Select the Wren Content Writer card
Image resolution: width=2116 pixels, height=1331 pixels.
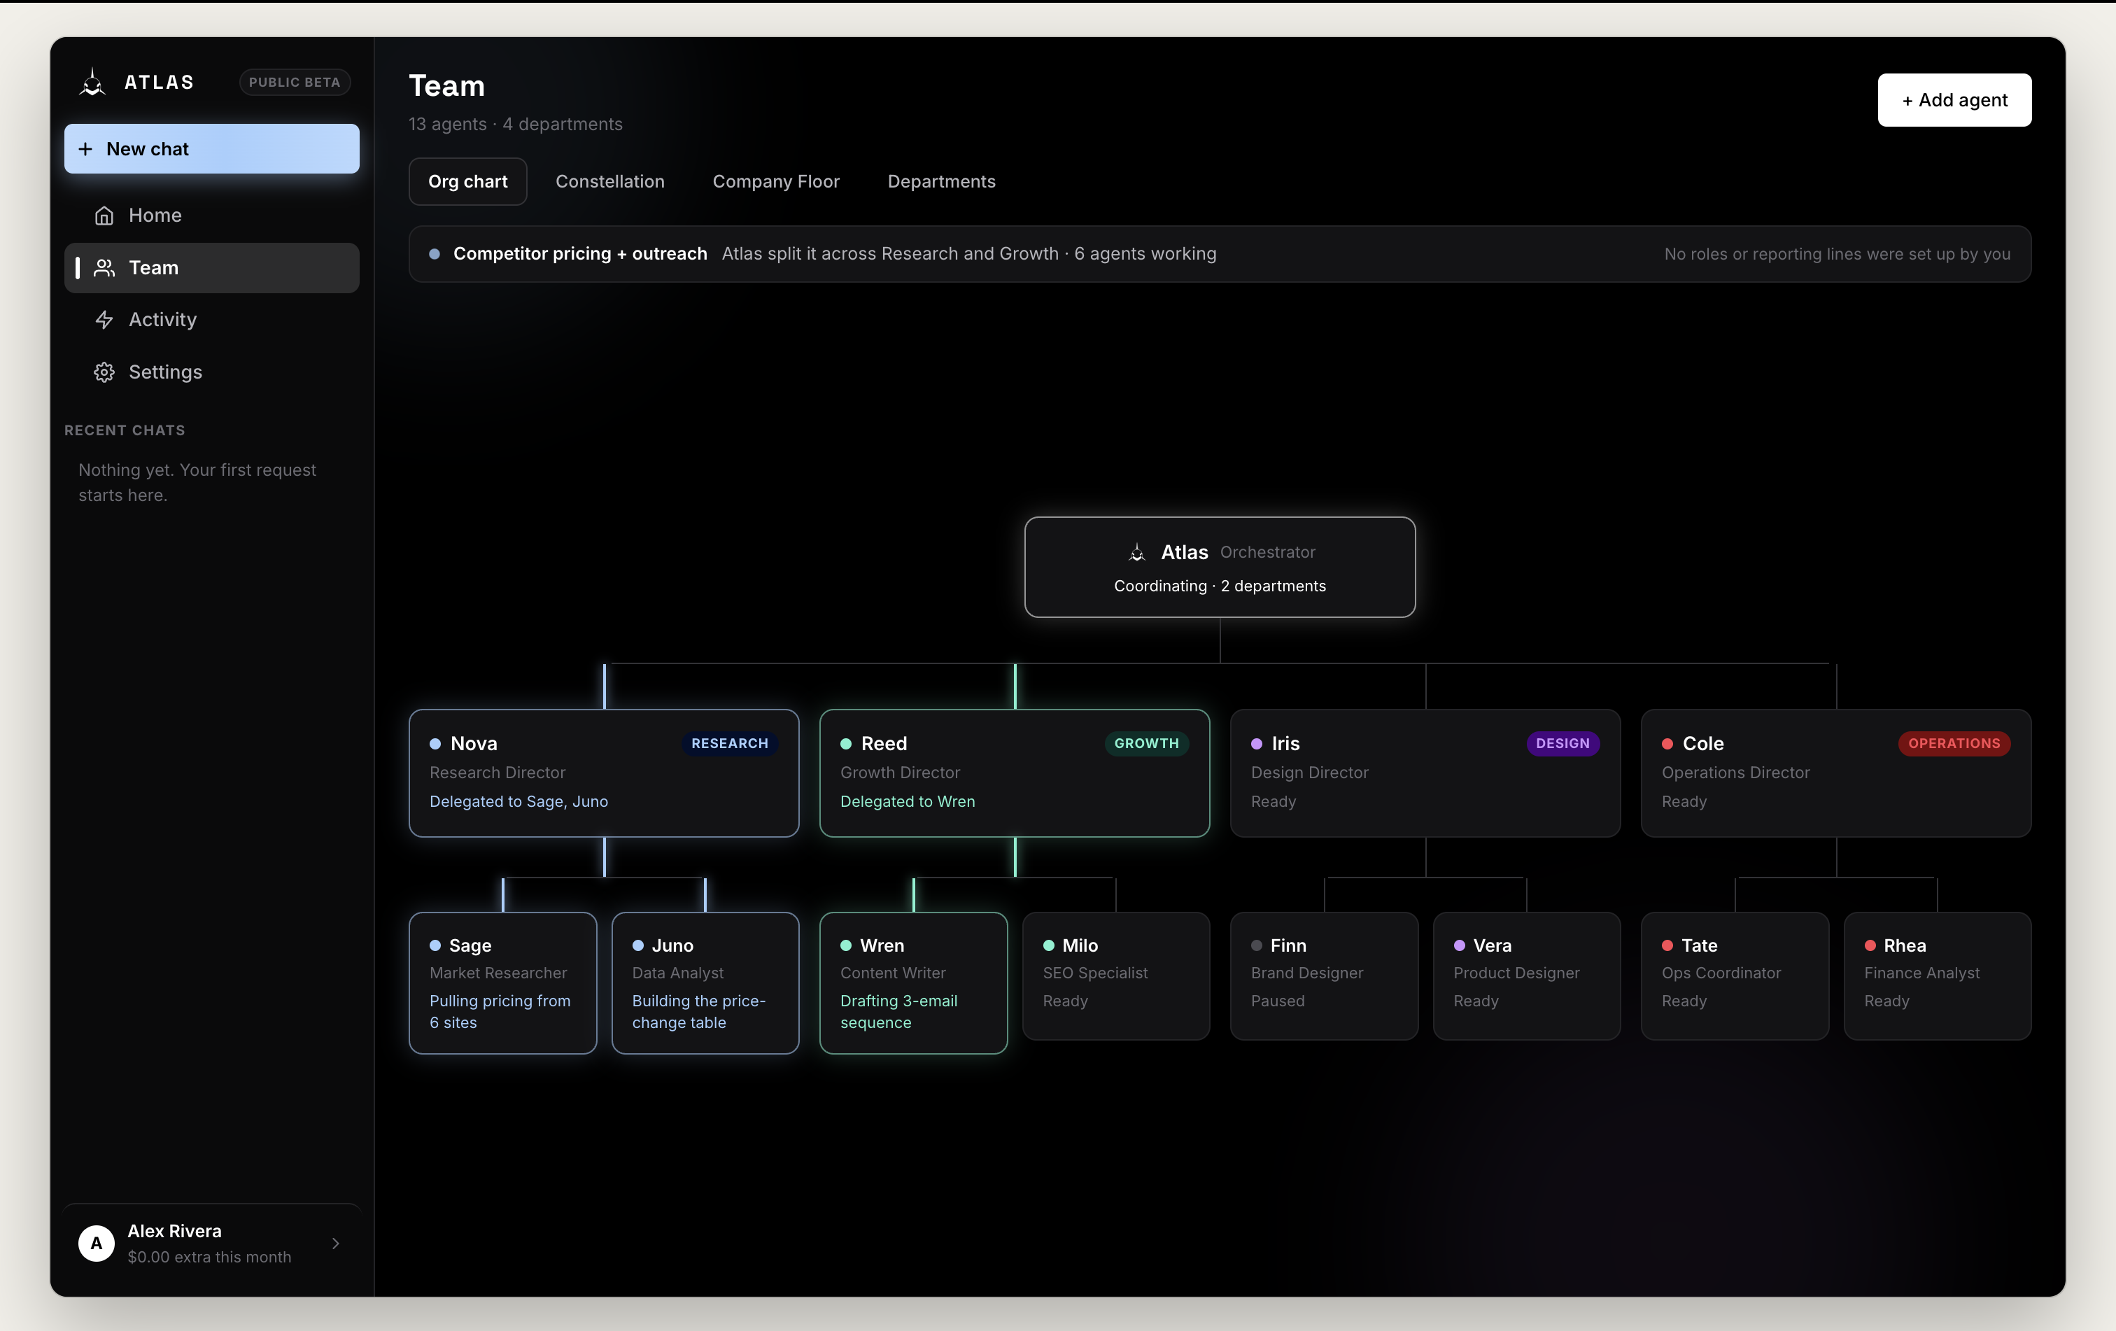click(913, 983)
